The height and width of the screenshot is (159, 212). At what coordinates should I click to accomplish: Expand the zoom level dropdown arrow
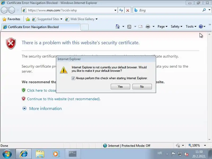point(205,145)
